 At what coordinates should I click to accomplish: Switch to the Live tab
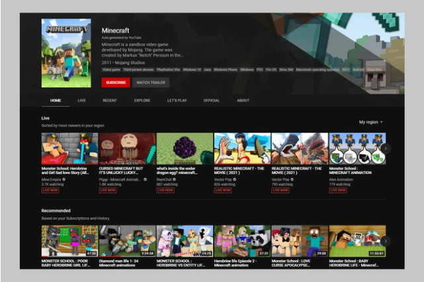(81, 100)
